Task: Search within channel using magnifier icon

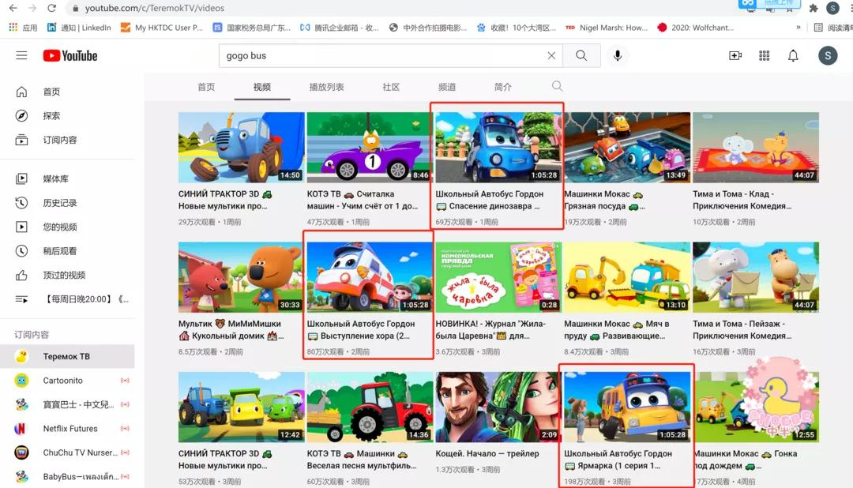Action: [557, 86]
